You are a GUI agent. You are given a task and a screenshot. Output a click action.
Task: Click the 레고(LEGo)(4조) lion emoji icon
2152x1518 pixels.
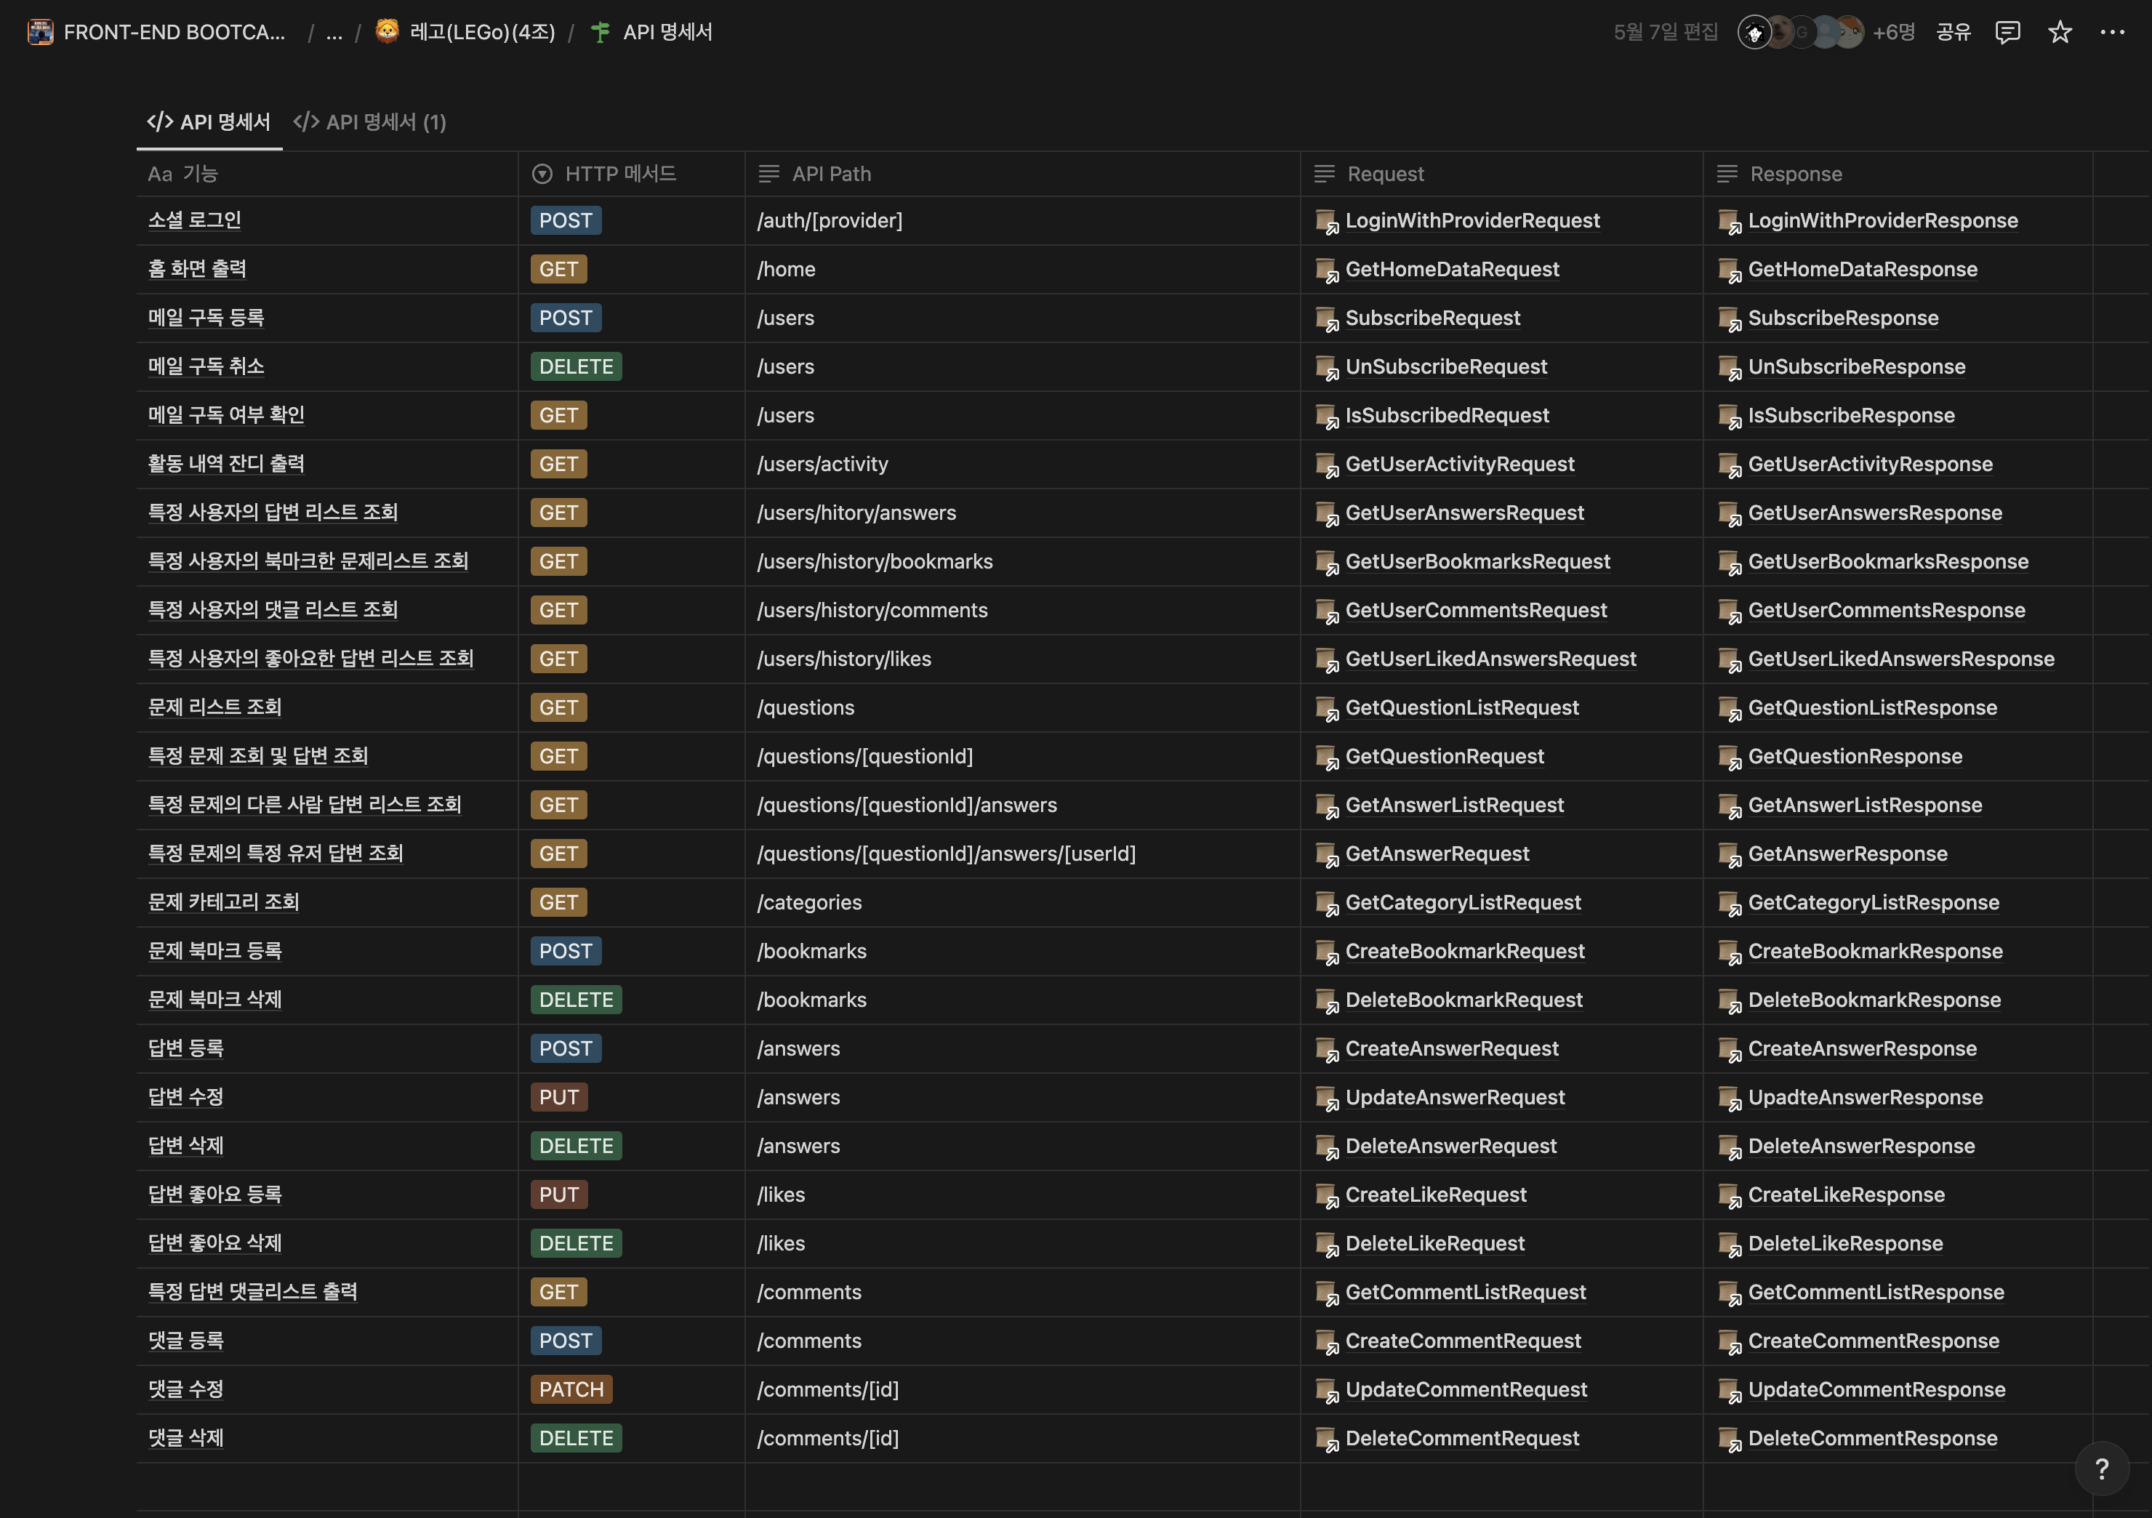point(386,32)
